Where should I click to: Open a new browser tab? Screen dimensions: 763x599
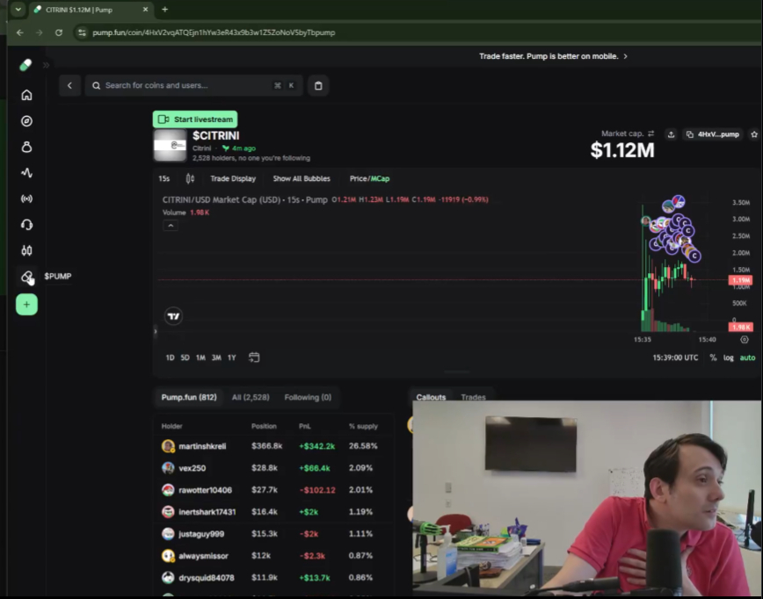165,10
